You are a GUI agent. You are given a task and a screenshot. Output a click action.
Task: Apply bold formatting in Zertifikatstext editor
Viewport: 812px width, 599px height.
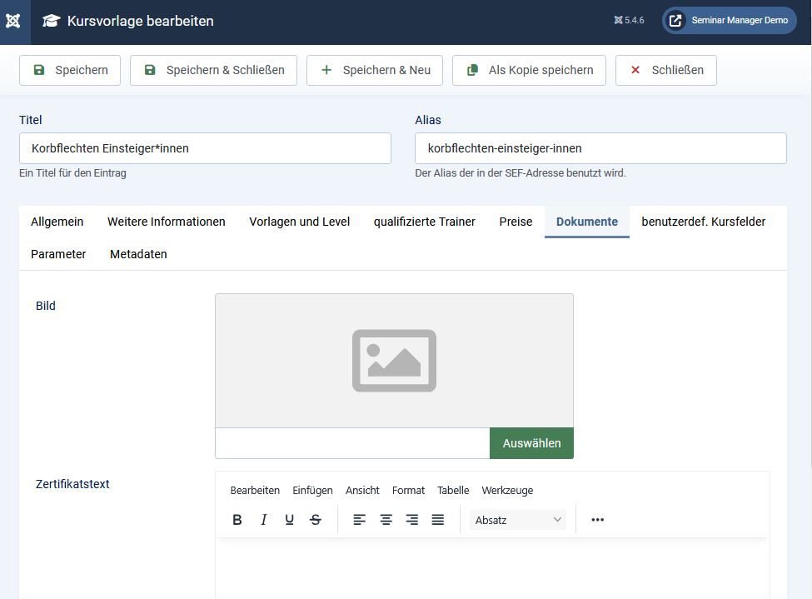coord(237,520)
